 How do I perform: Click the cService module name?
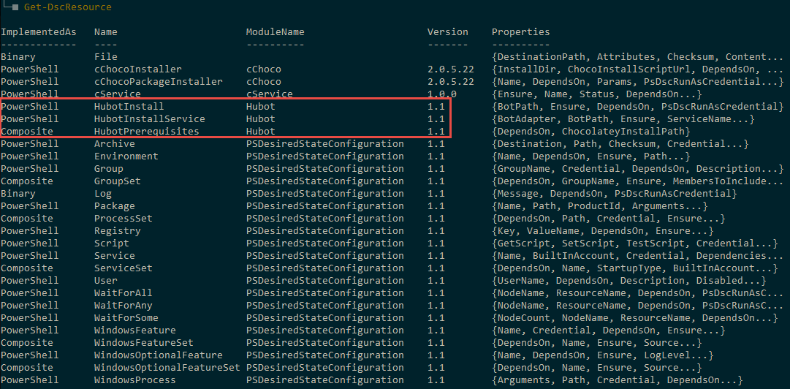click(x=269, y=94)
